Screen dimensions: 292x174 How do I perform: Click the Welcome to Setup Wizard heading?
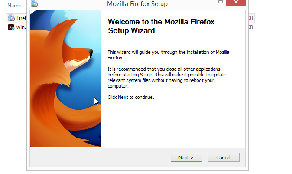click(x=161, y=26)
